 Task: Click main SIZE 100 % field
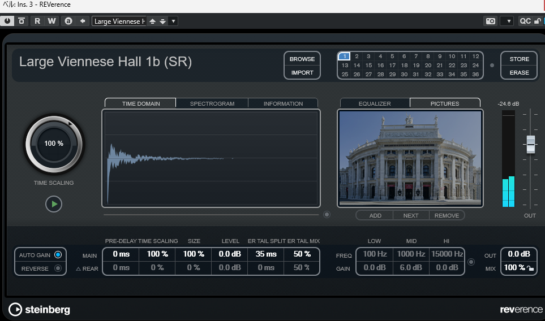click(194, 254)
